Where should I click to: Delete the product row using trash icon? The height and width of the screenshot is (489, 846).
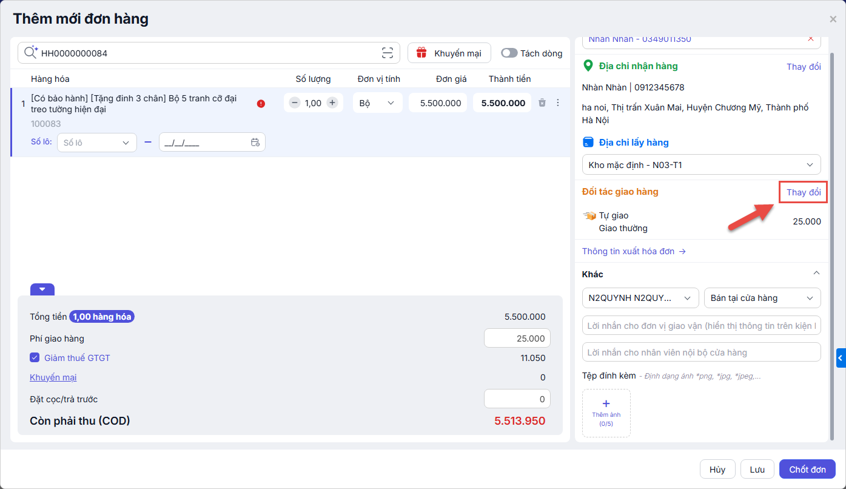pos(542,103)
